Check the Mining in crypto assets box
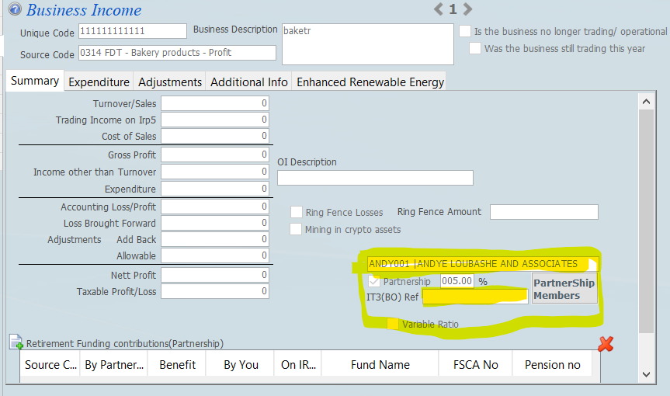This screenshot has width=670, height=396. [296, 229]
